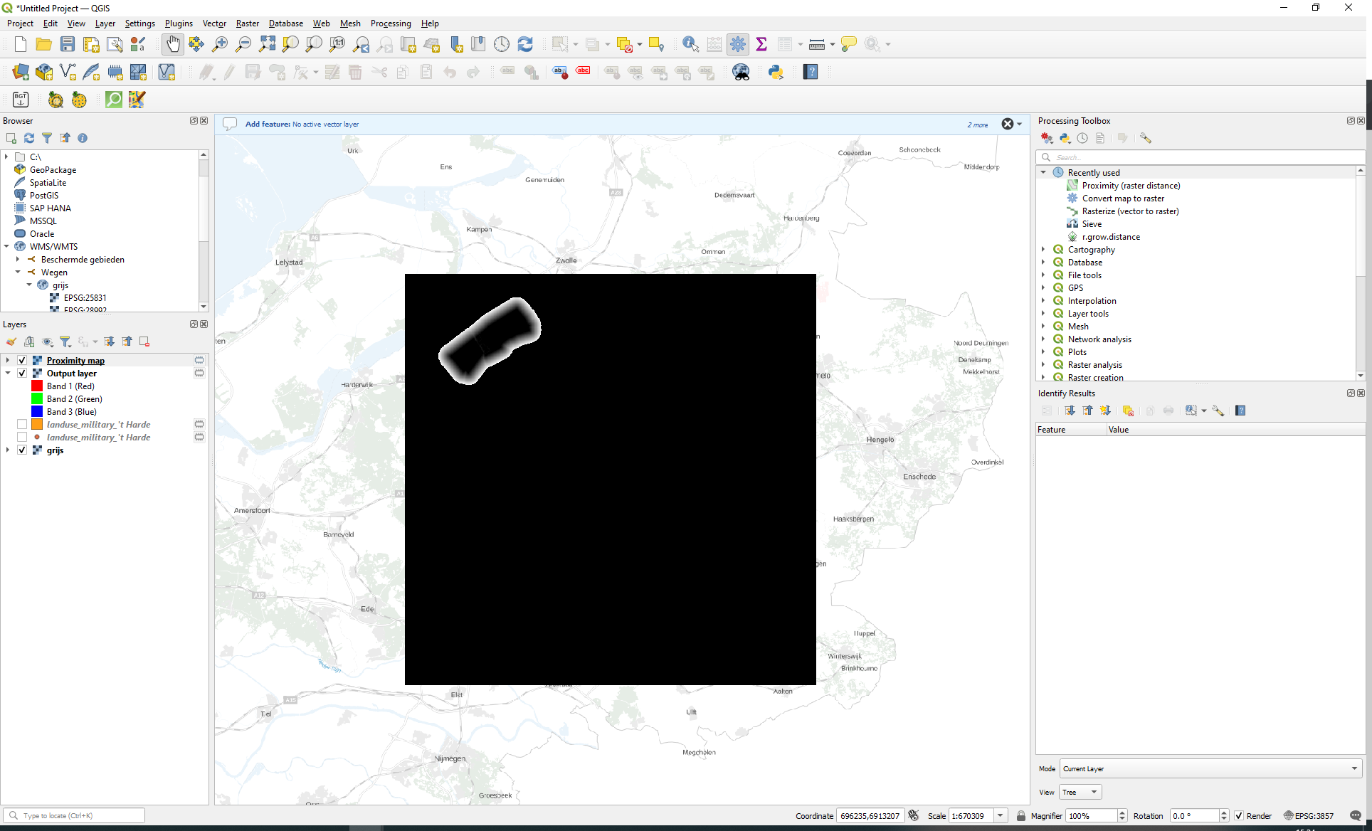Run the Proximity (raster distance) algorithm
The height and width of the screenshot is (831, 1372).
[x=1131, y=185]
